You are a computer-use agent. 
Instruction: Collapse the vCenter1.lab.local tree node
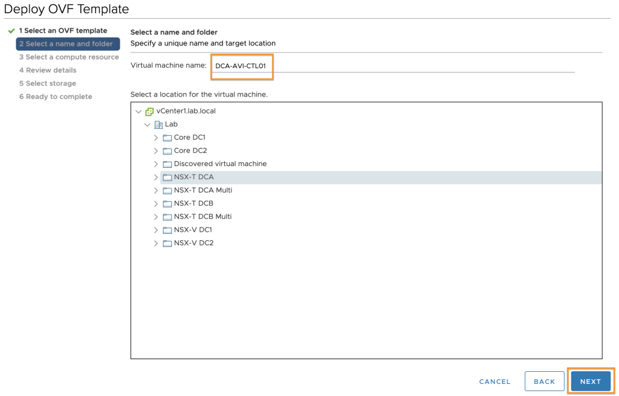point(138,112)
